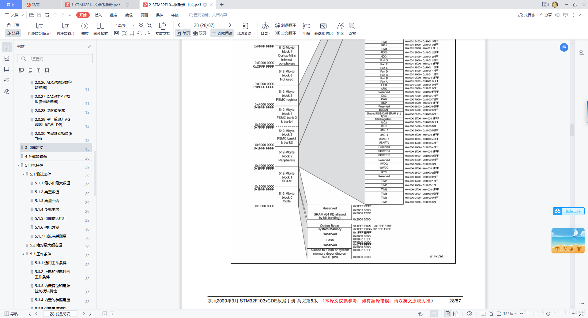
Task: Open bookmark 5.1.6 供电方案
Action: pos(47,227)
